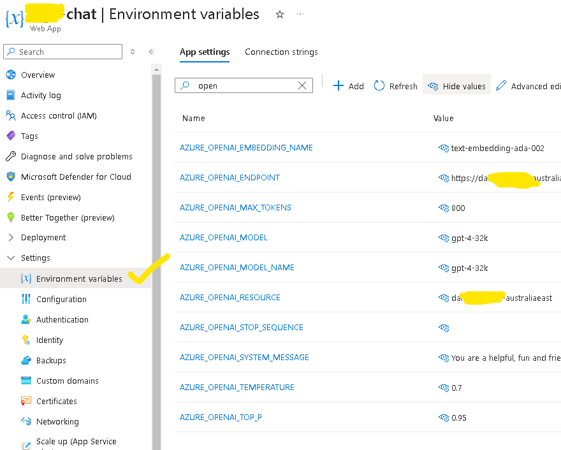Viewport: 561px width, 450px height.
Task: Open Advanced edit pencil button
Action: coord(528,86)
